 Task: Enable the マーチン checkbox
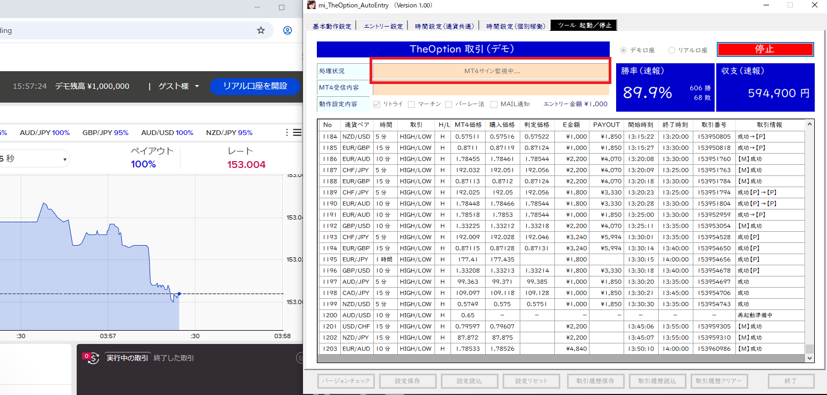pyautogui.click(x=412, y=104)
